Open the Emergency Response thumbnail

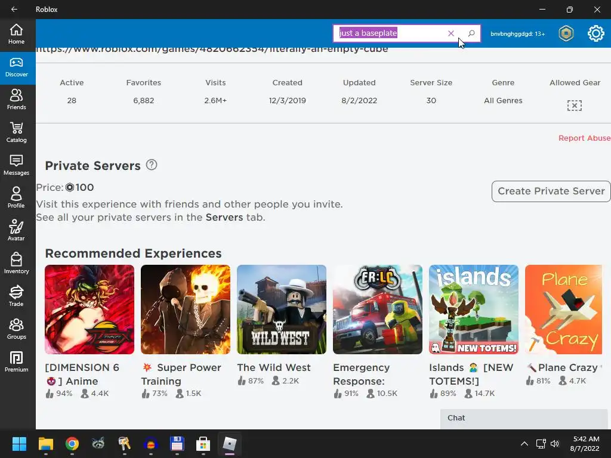pos(378,310)
